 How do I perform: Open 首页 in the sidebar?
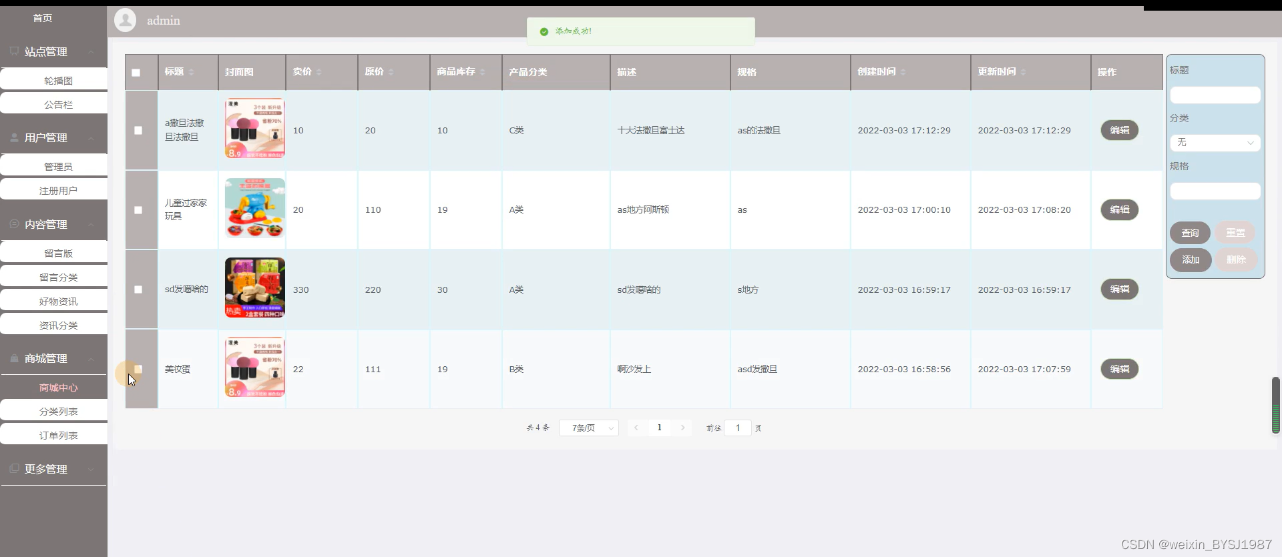point(43,18)
